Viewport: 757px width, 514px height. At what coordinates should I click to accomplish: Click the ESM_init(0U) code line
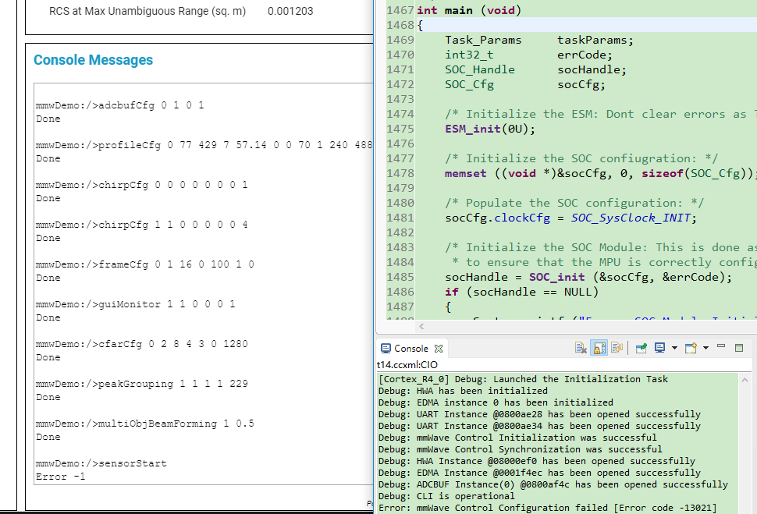[490, 129]
